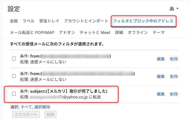Check the first from: filter checkbox
The height and width of the screenshot is (120, 189).
pos(14,59)
